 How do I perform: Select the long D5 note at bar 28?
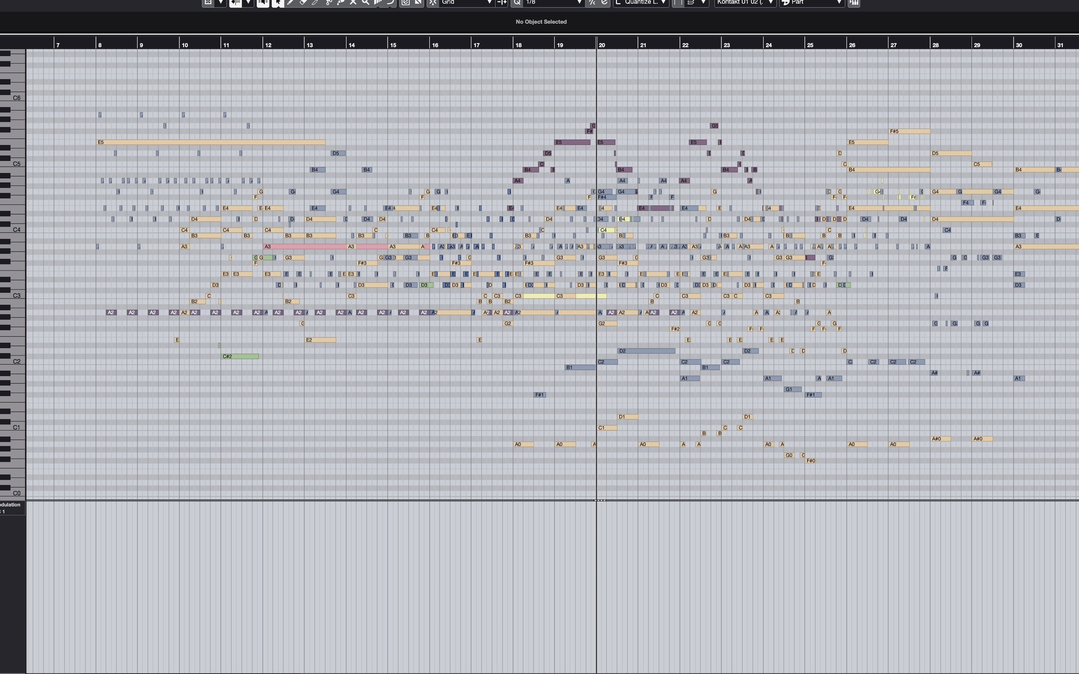(951, 153)
